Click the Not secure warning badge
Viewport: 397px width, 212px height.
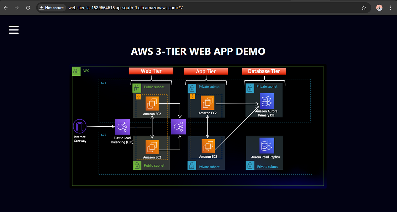tap(51, 7)
